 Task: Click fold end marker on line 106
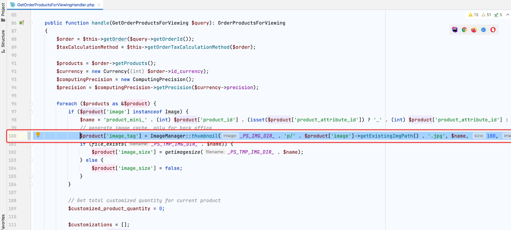(31, 184)
